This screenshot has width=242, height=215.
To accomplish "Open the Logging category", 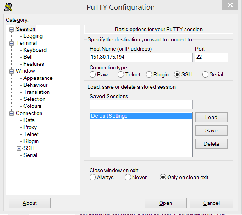I will pos(33,36).
